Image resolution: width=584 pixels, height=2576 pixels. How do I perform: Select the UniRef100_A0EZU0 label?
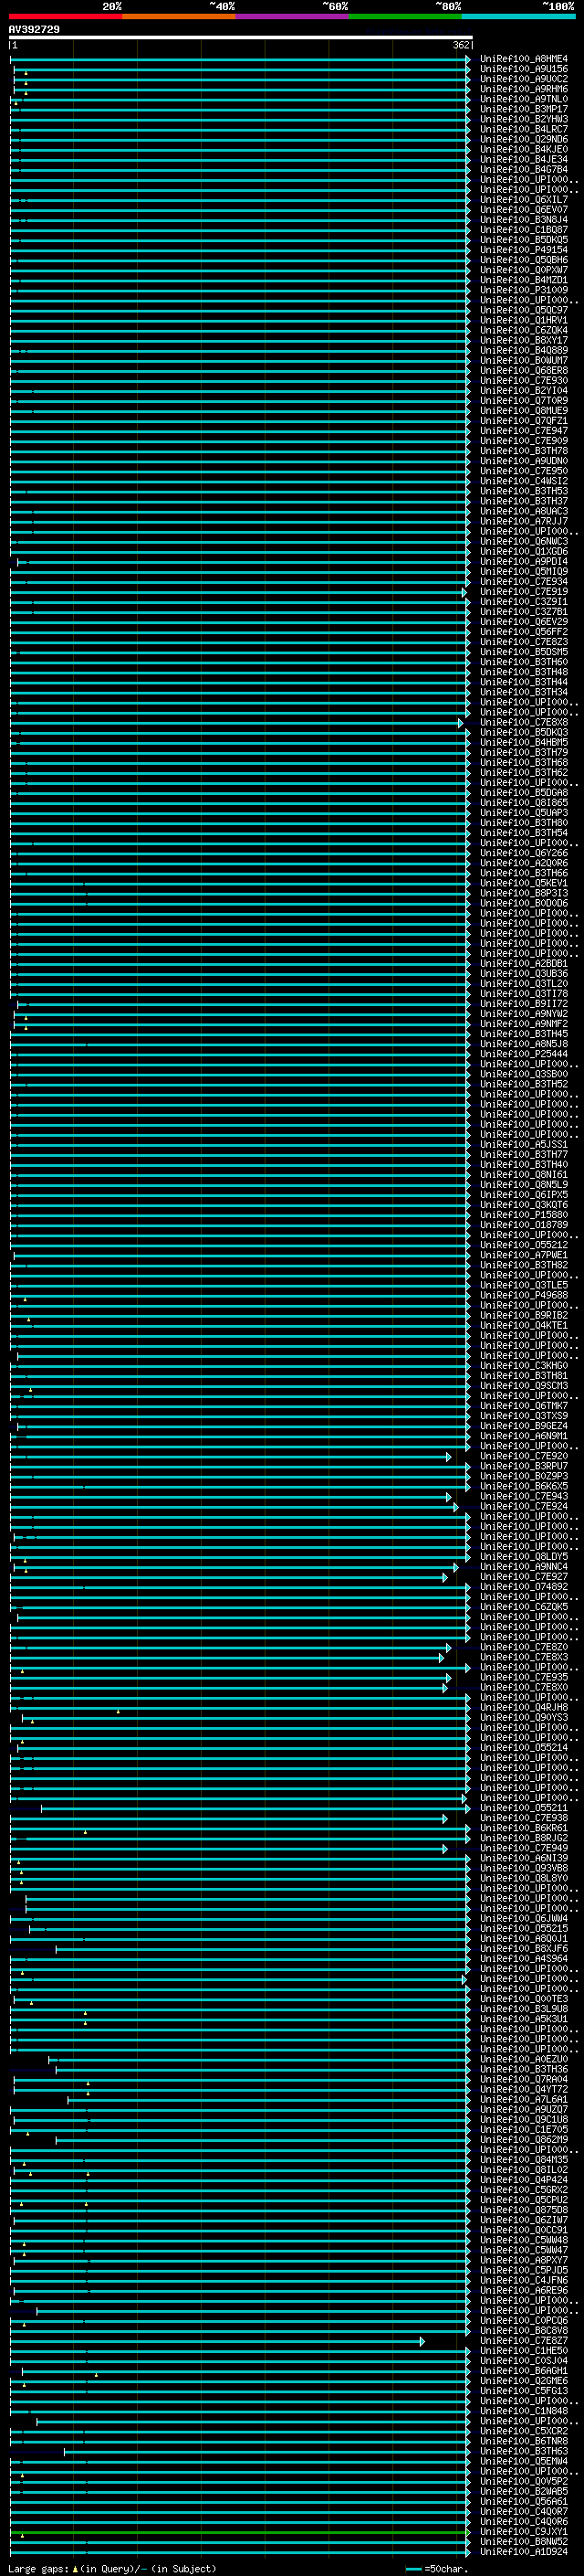pyautogui.click(x=524, y=2060)
